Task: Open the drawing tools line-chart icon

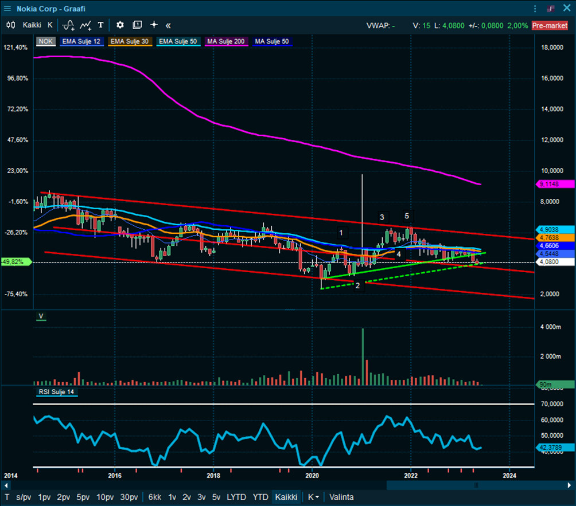Action: click(x=85, y=25)
